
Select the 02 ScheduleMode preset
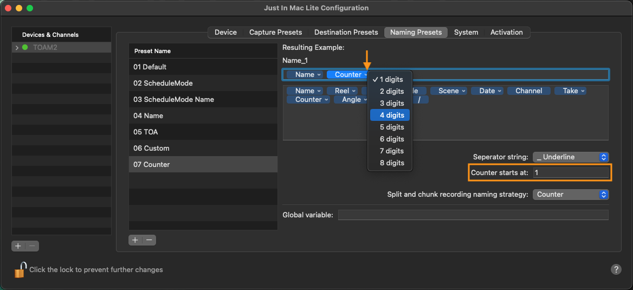[203, 83]
